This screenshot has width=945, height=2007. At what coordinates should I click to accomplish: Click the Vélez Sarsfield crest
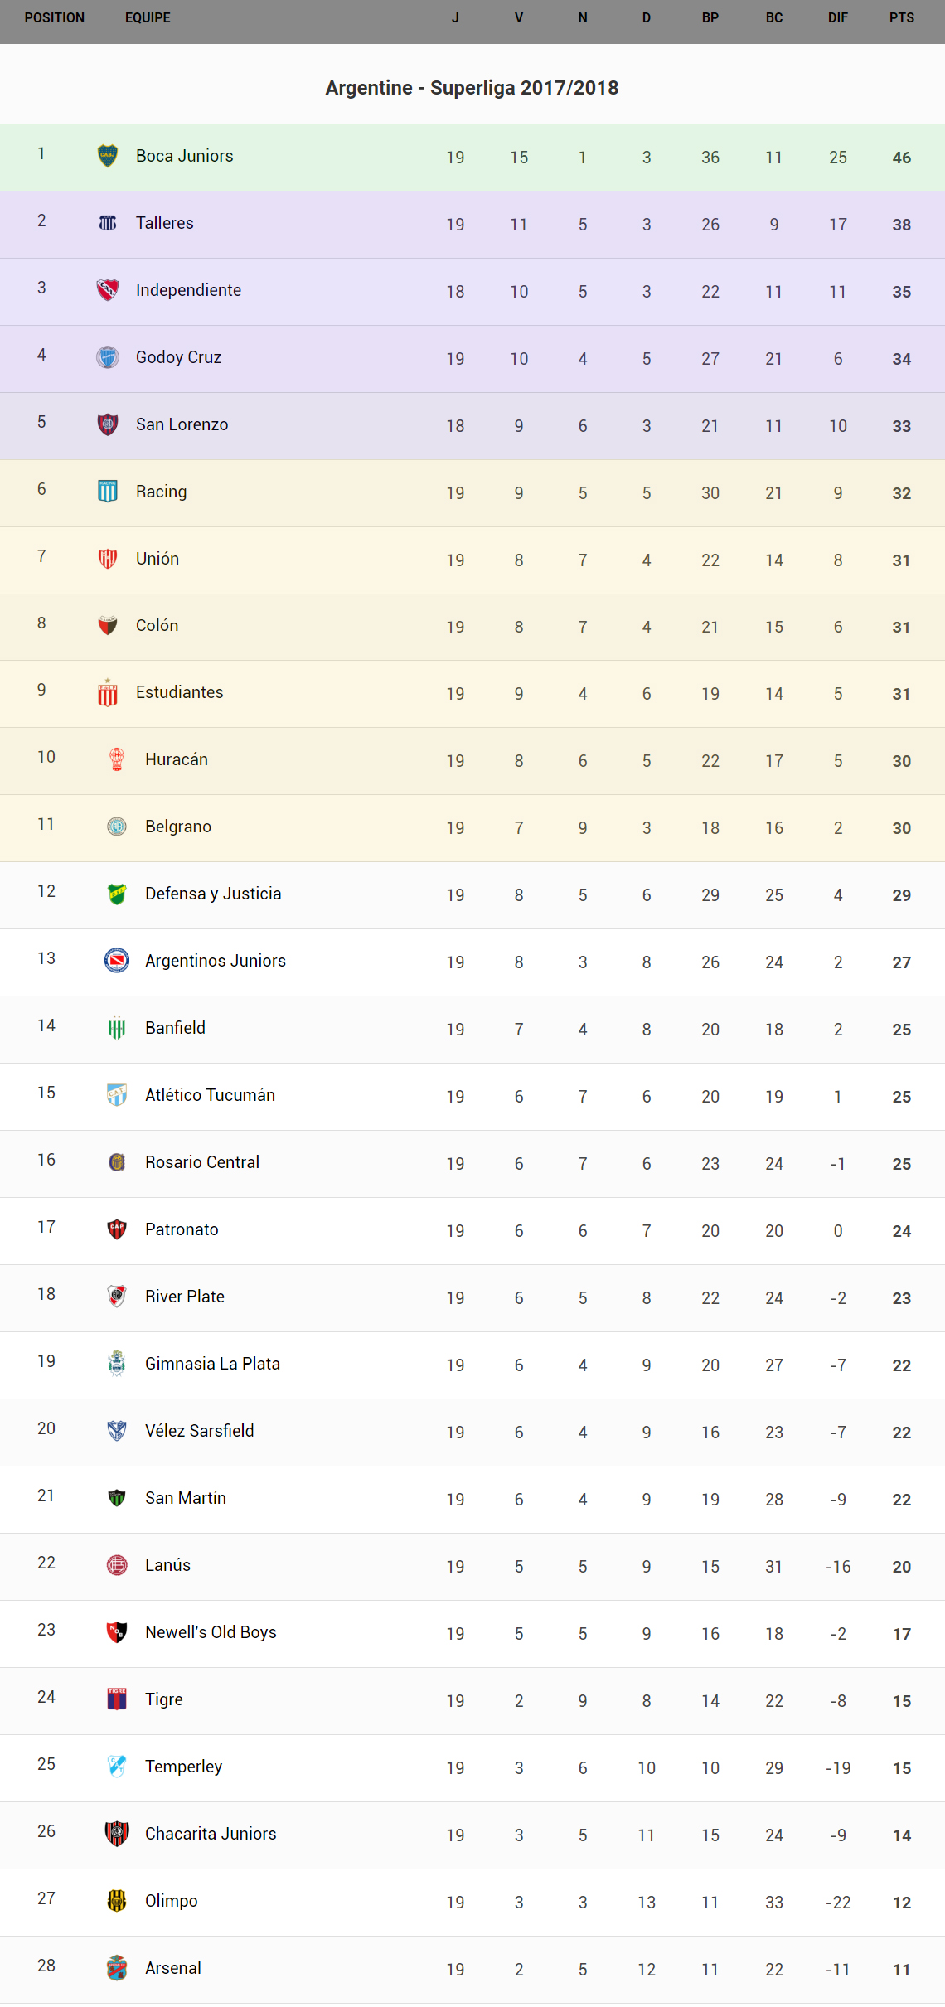pos(117,1431)
